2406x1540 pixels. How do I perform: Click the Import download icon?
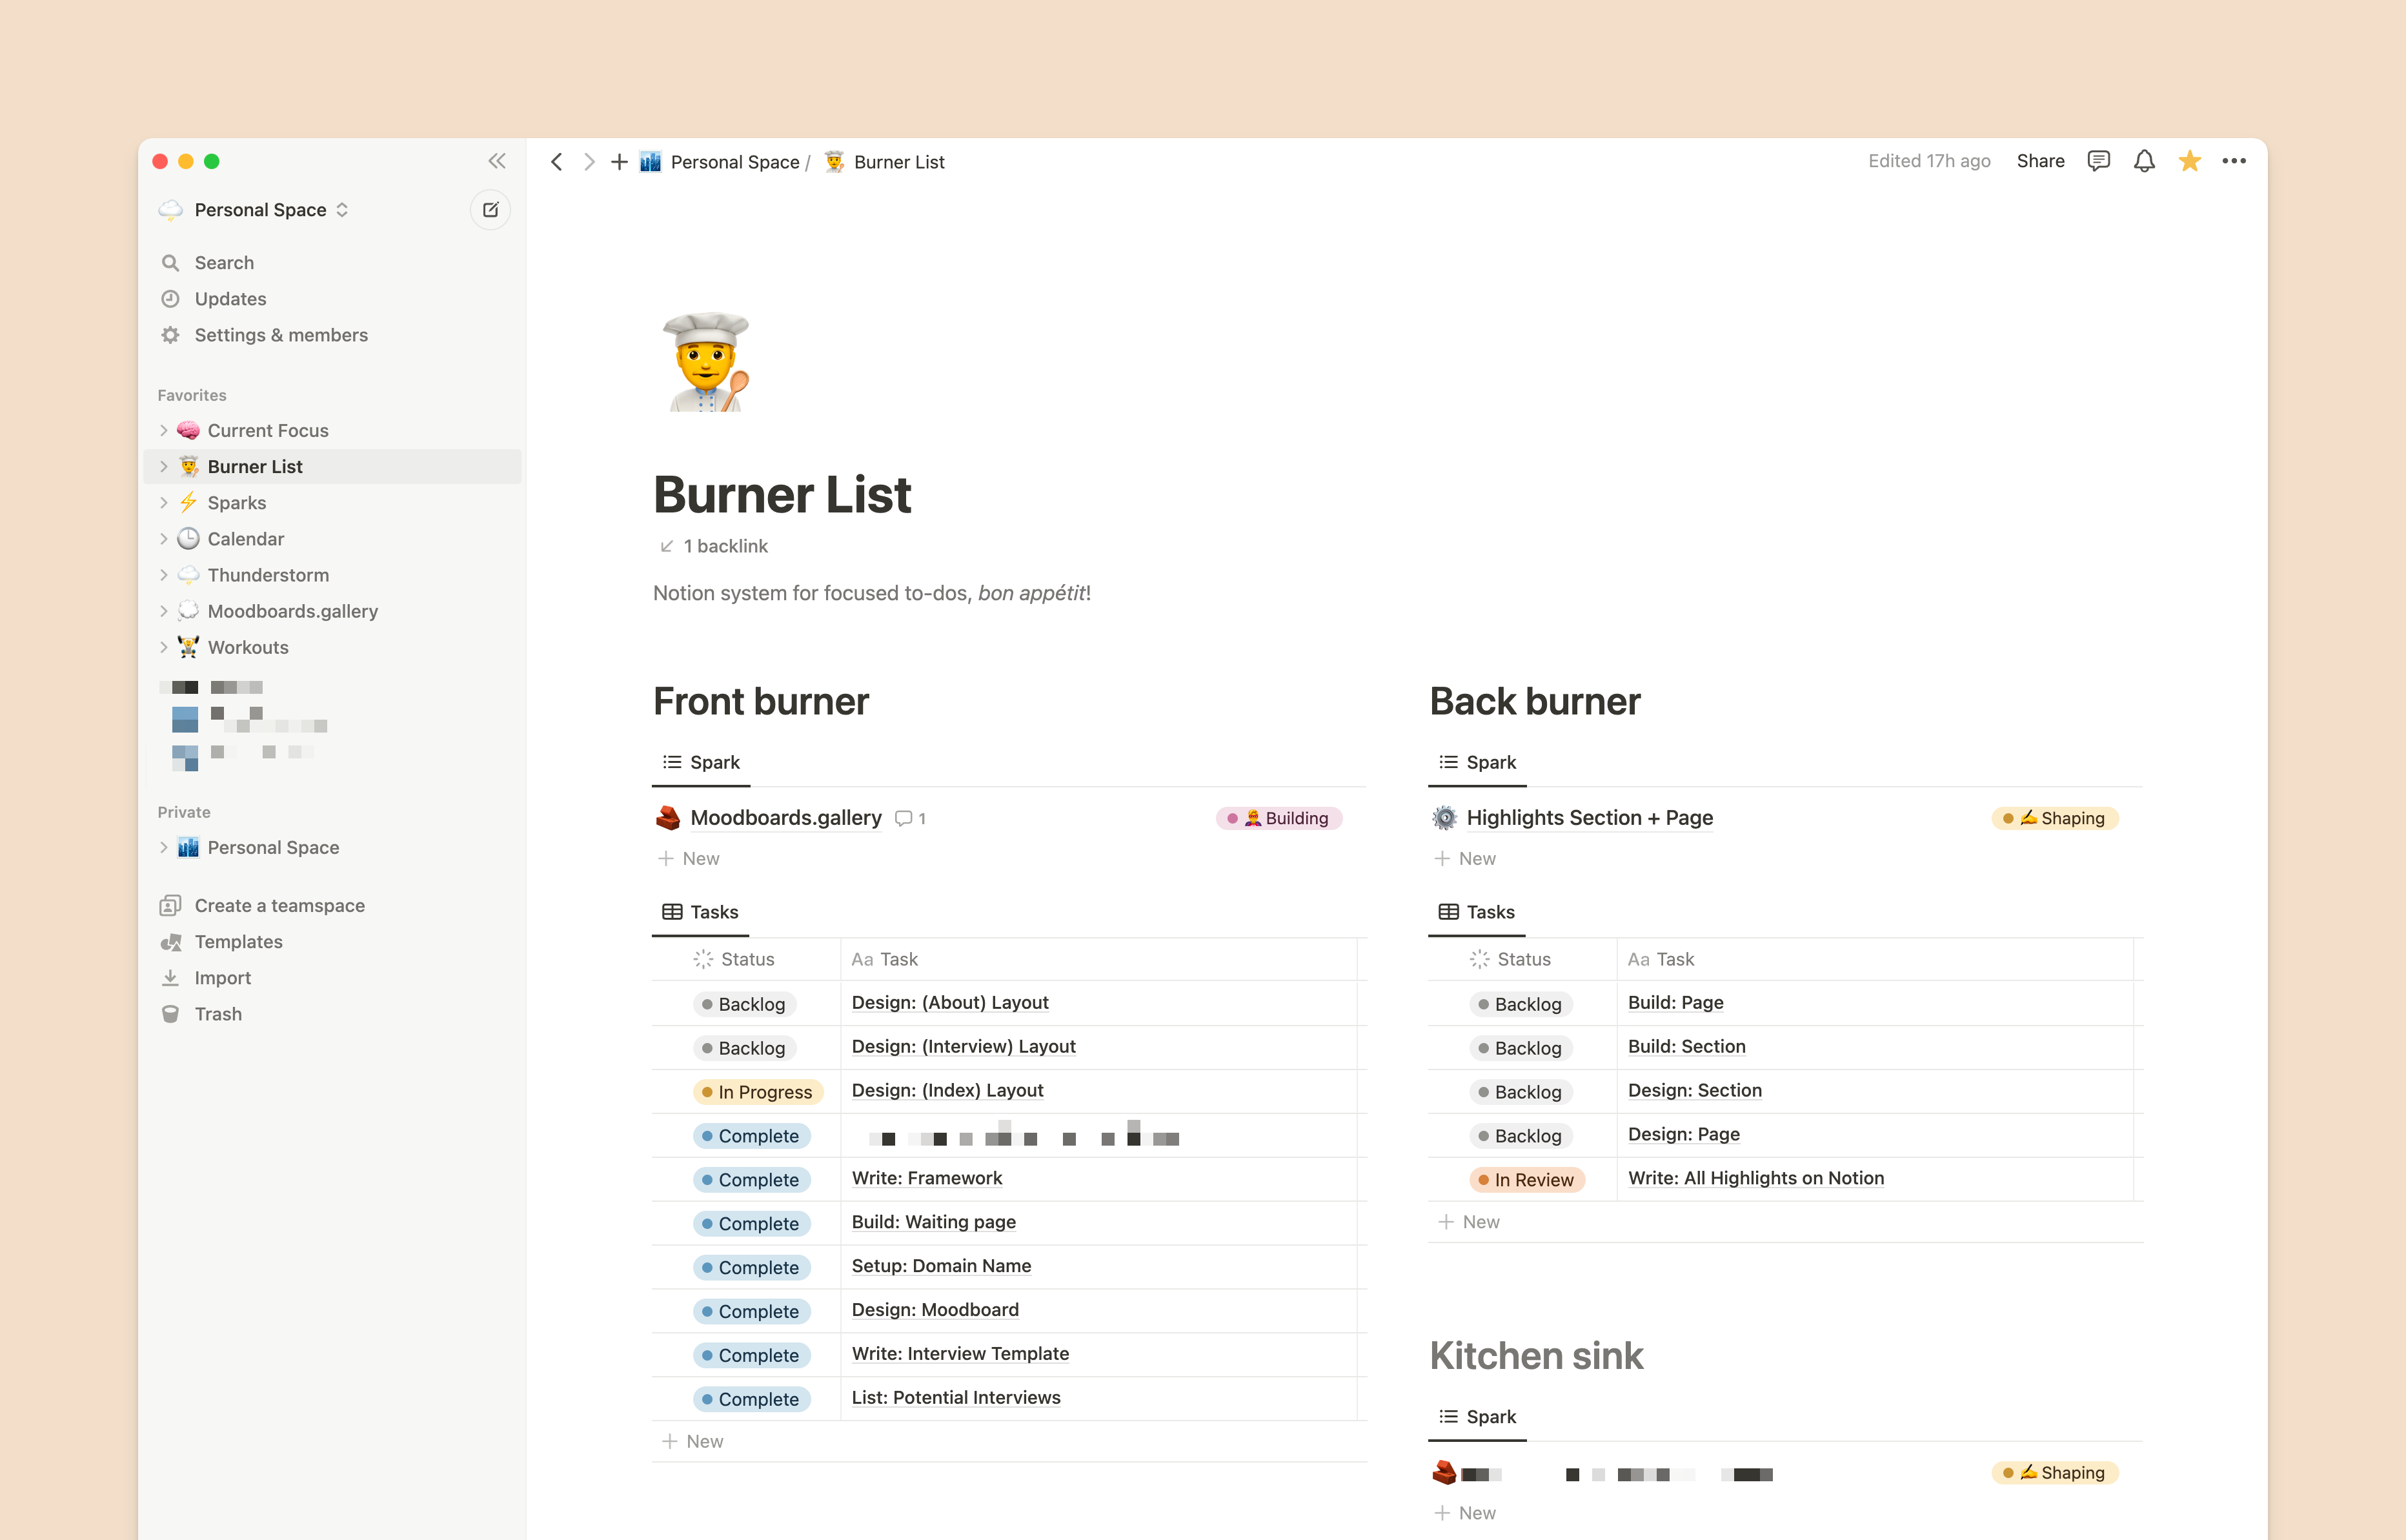(x=171, y=978)
